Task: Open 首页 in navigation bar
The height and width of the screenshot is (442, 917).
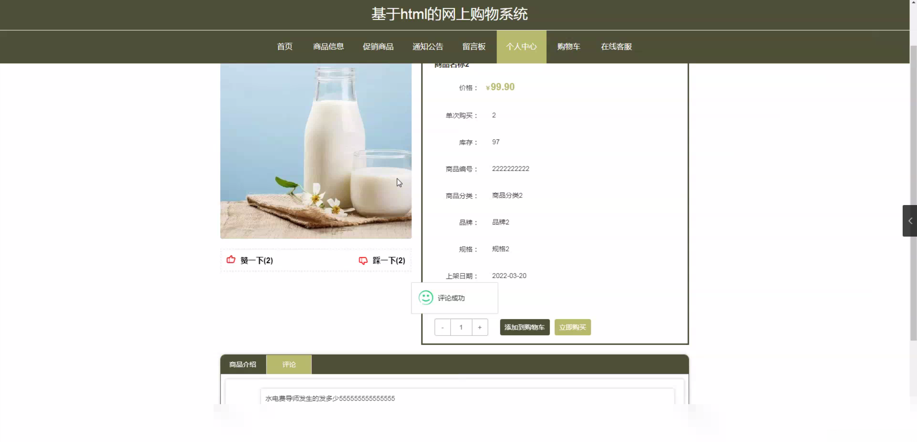Action: point(284,47)
